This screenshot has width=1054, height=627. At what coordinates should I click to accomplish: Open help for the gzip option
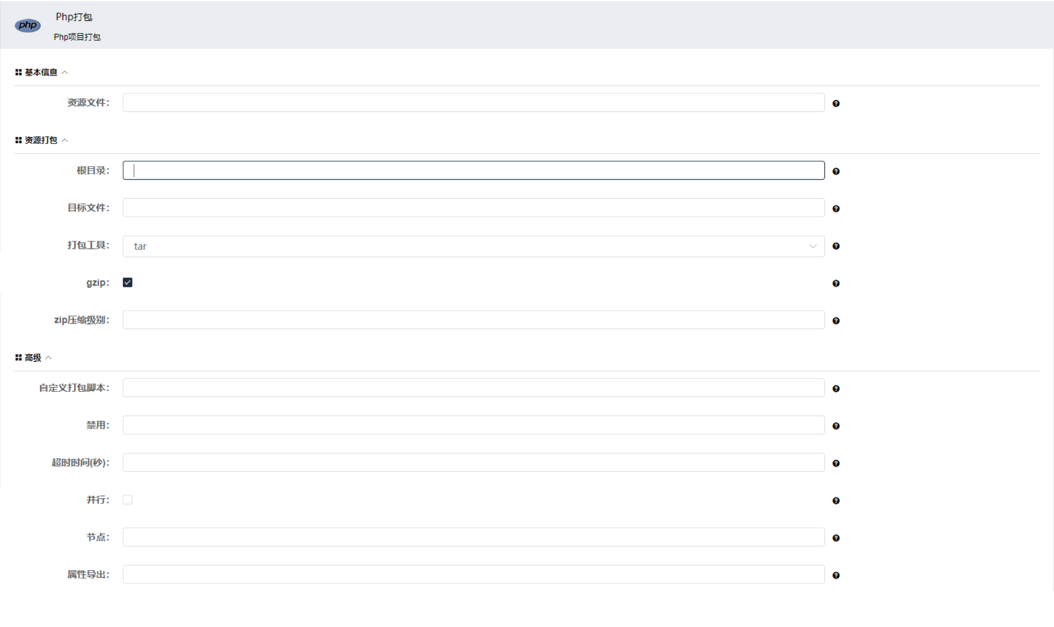(837, 283)
